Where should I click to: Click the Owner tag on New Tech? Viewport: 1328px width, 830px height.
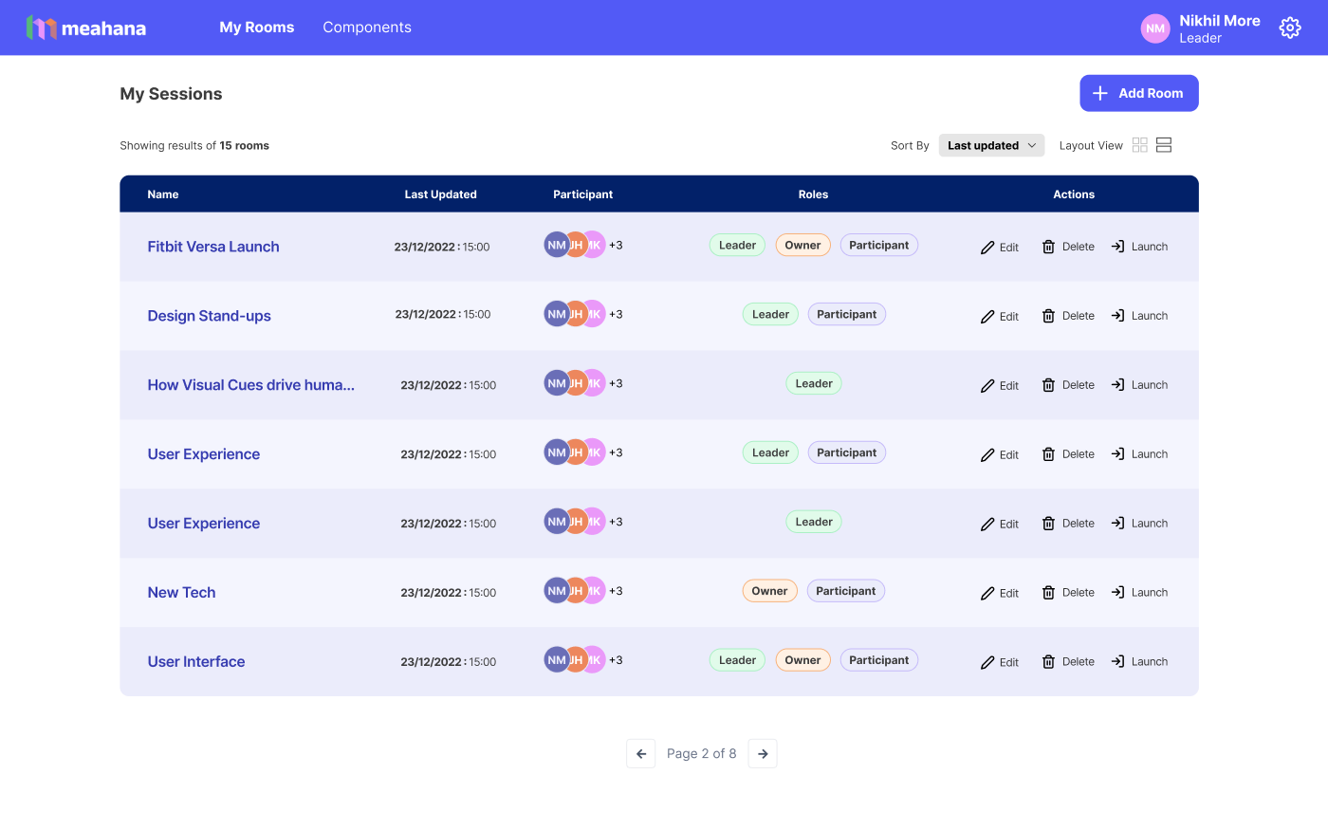(x=769, y=591)
